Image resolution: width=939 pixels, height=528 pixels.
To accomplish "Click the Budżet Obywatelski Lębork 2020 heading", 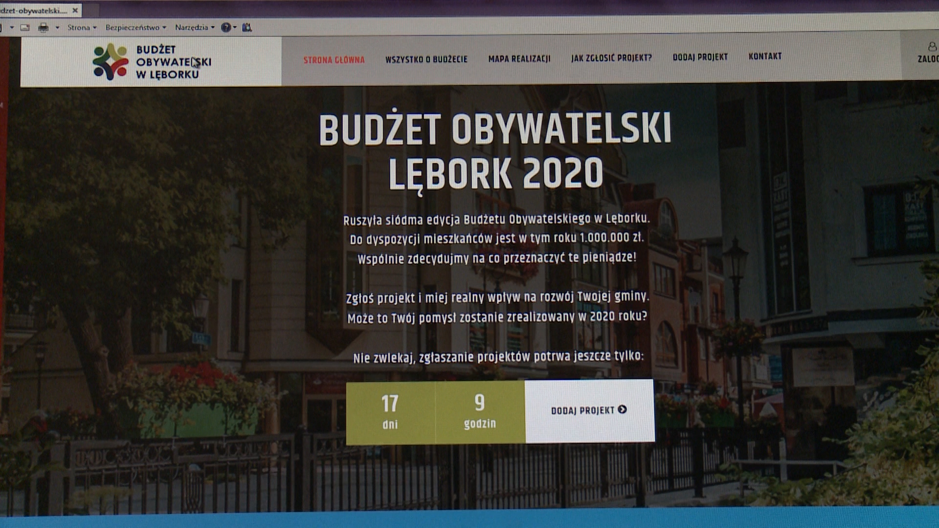I will pos(495,152).
